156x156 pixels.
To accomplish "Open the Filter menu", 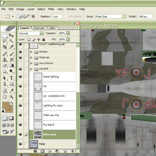I will coord(51,9).
